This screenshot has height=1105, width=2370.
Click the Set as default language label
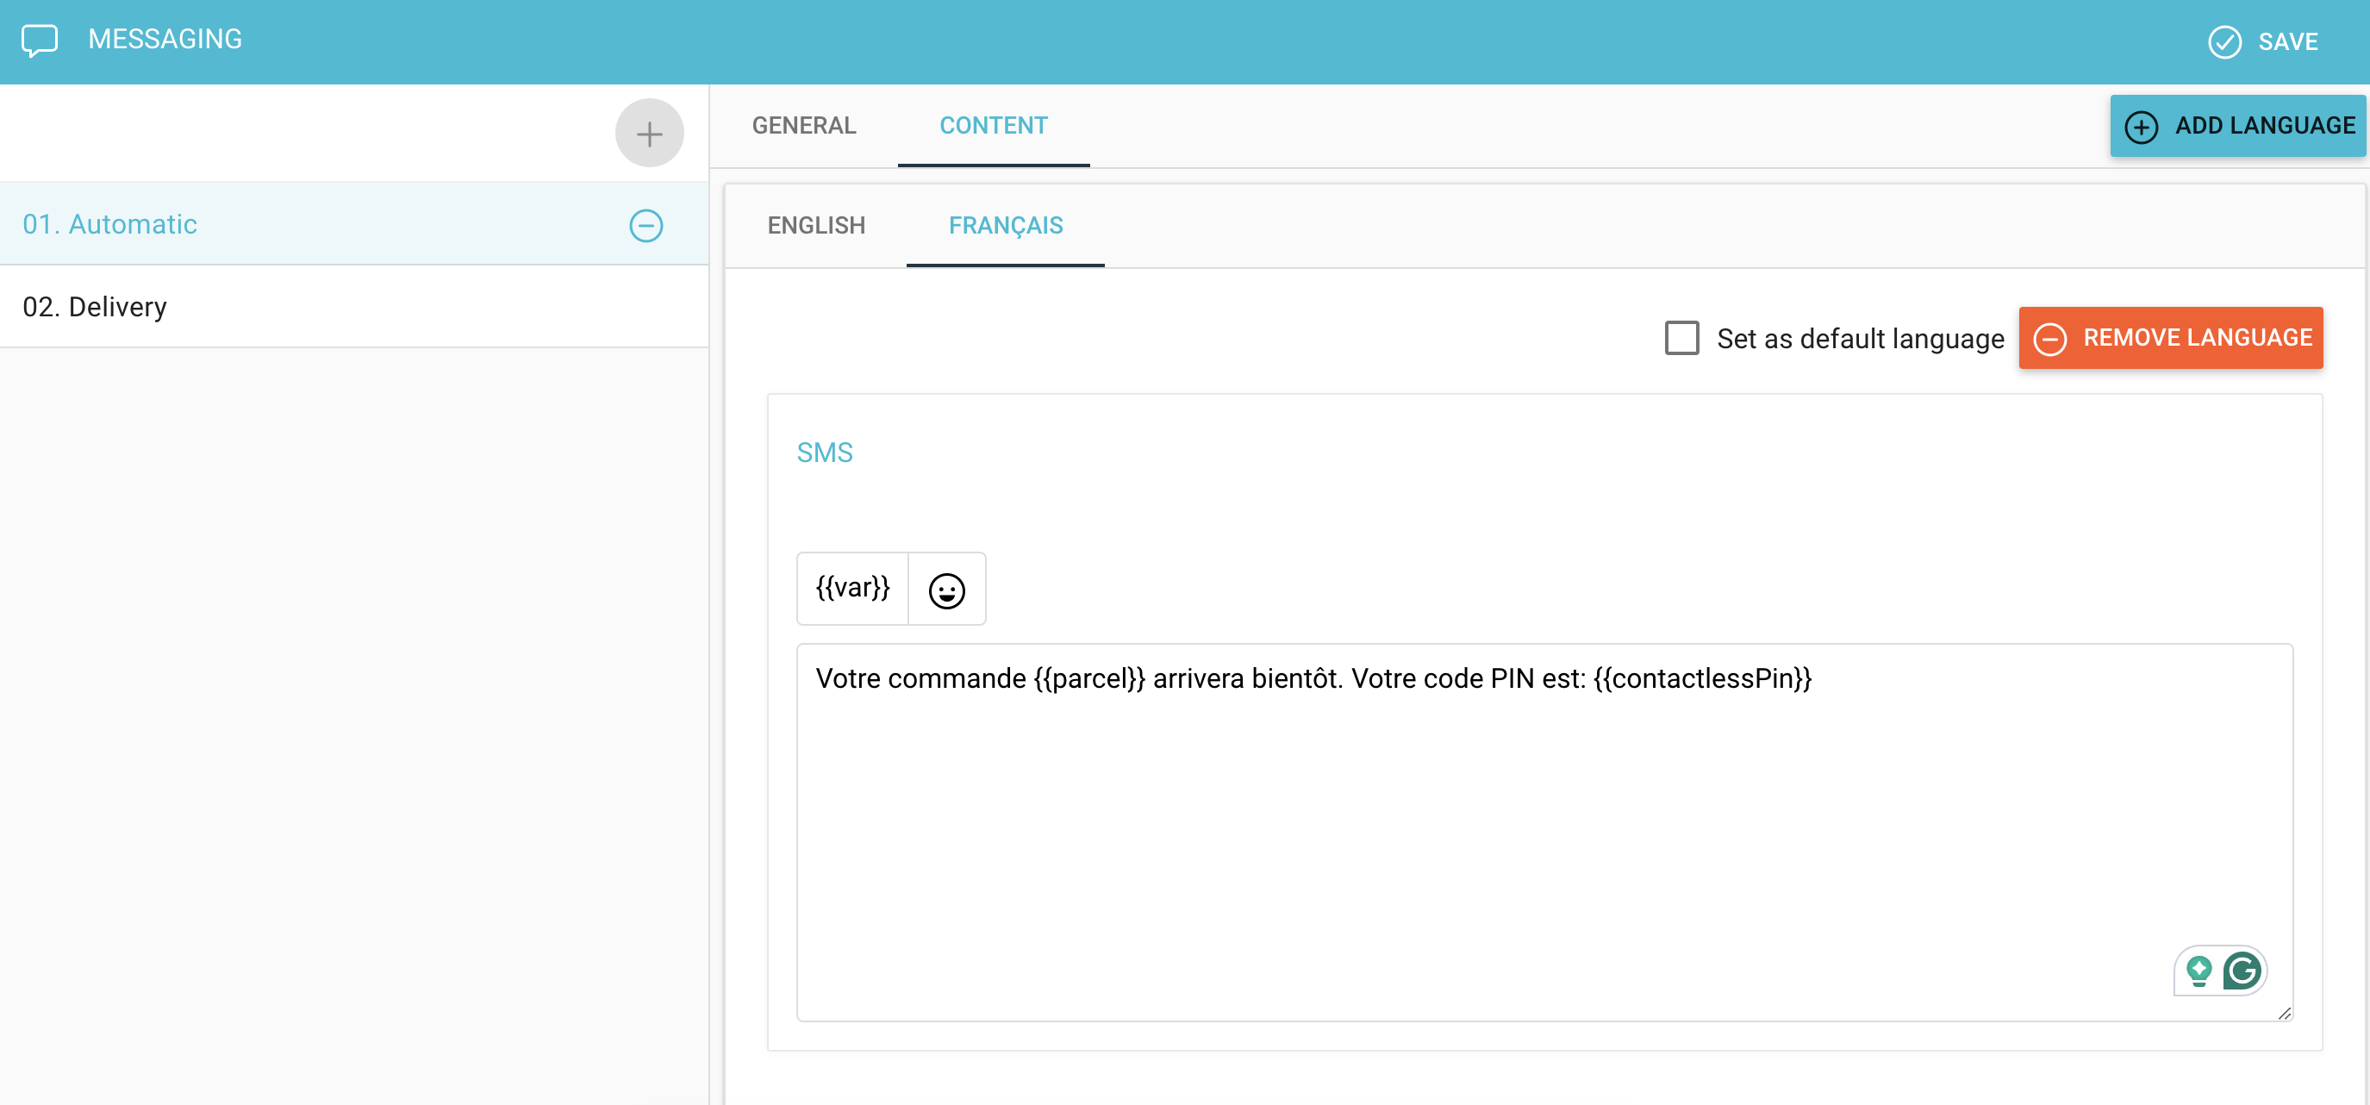click(1860, 339)
